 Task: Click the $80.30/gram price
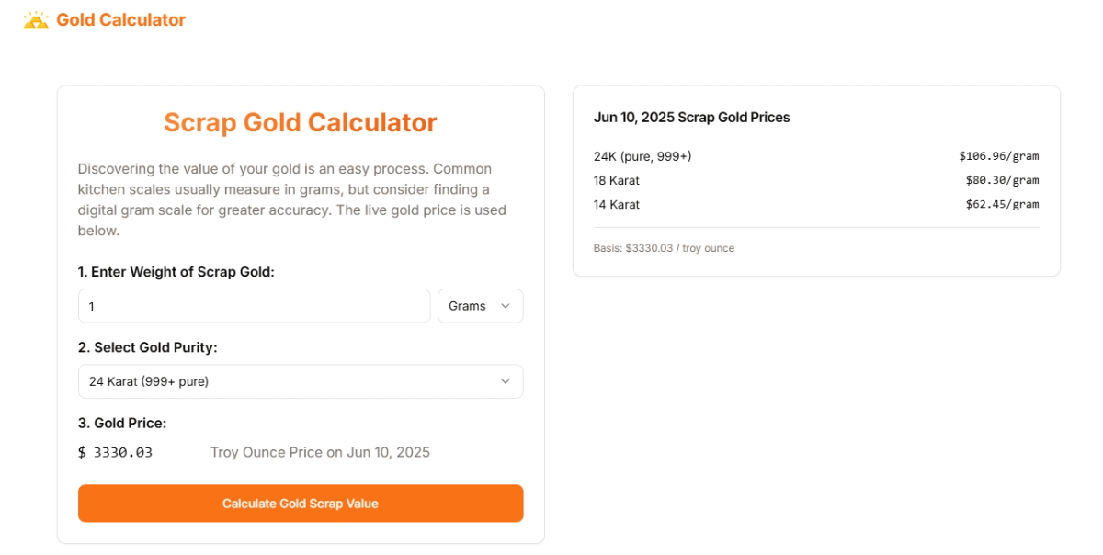[x=1002, y=180]
